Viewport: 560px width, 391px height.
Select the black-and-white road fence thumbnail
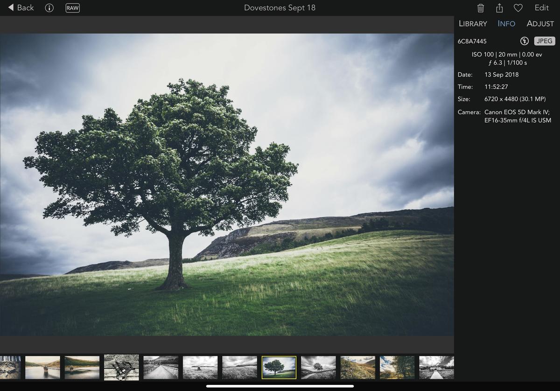coord(161,368)
